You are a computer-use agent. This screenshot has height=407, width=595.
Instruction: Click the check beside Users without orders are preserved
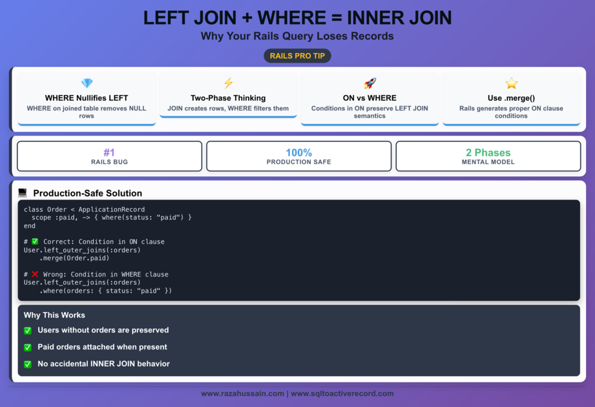[x=28, y=330]
